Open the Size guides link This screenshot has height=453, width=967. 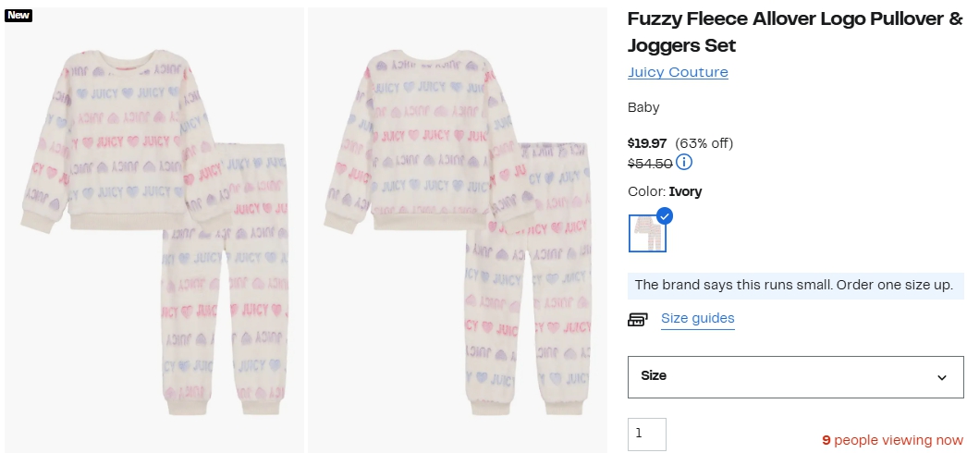[x=697, y=319]
